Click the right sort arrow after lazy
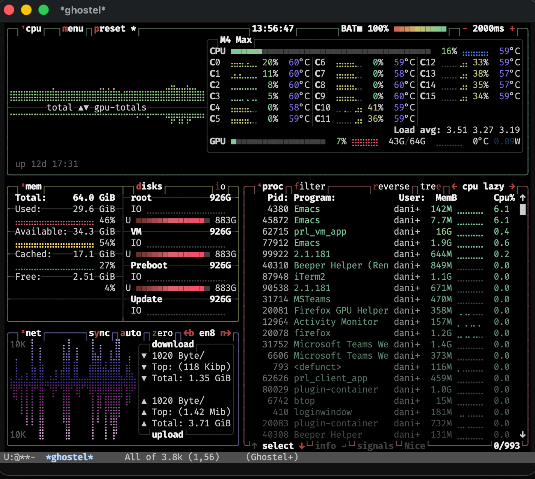Screen dimensions: 535x479 pyautogui.click(x=512, y=186)
